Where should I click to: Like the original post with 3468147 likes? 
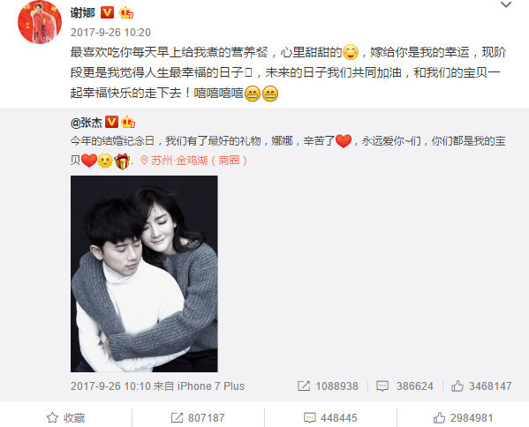pos(481,386)
